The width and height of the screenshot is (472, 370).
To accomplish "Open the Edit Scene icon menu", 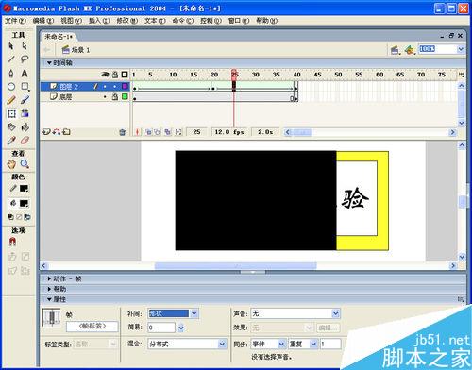I will coord(395,50).
